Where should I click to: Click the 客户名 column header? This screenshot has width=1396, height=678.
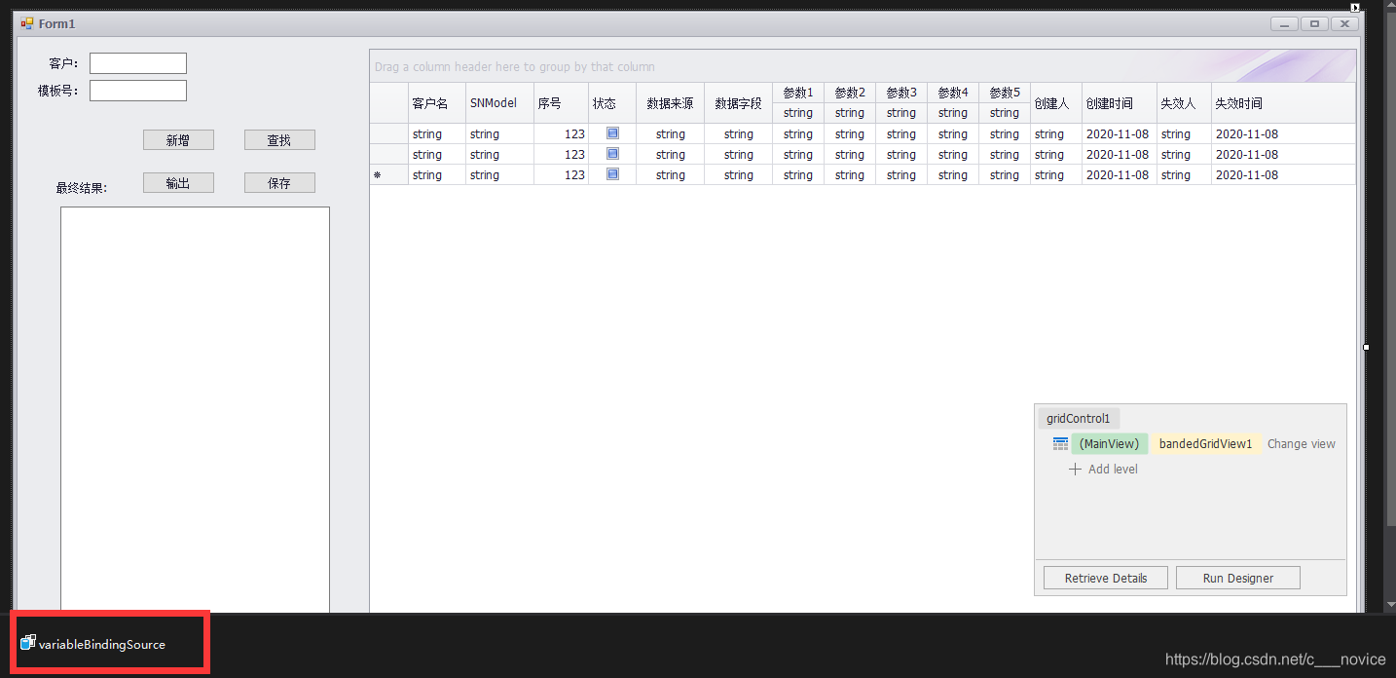[437, 103]
